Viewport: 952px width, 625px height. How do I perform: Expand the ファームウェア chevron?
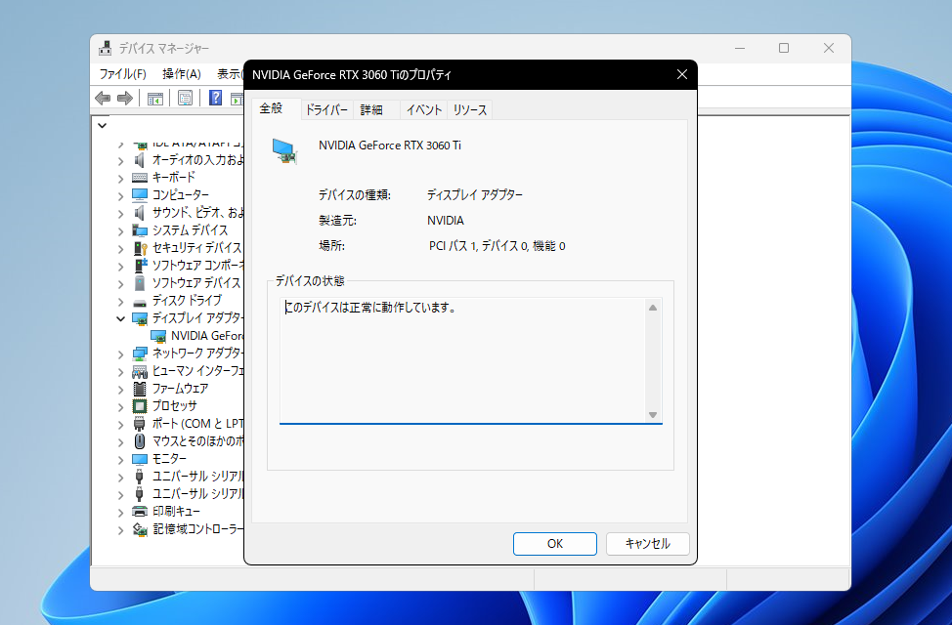121,390
